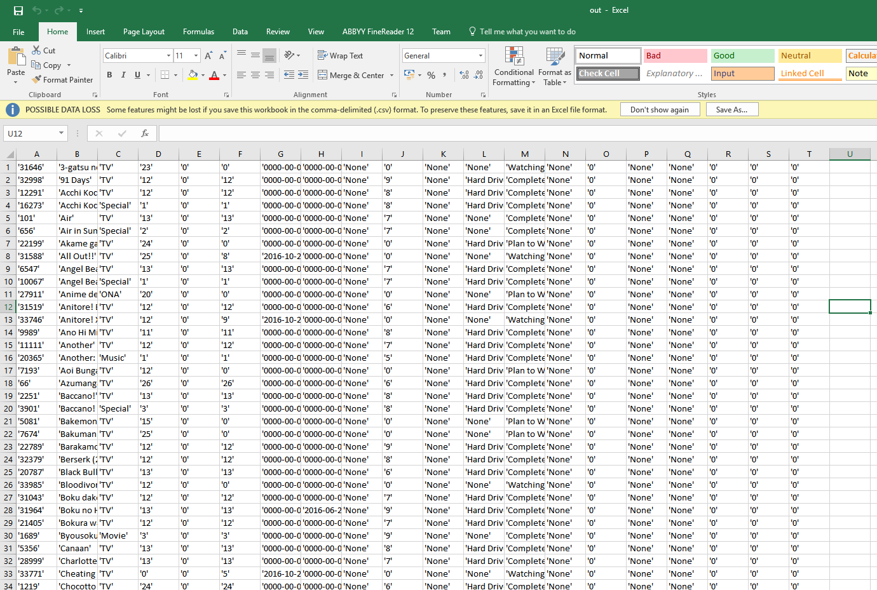The width and height of the screenshot is (877, 590).
Task: Enable Wrap Text
Action: (x=341, y=55)
